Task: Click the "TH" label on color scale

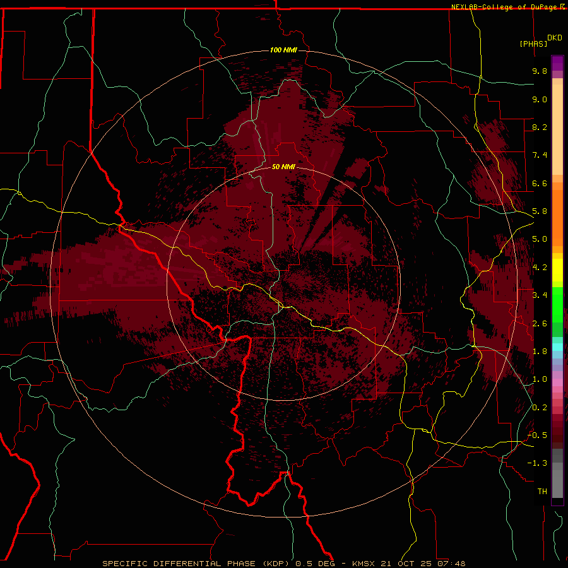Action: (x=542, y=492)
